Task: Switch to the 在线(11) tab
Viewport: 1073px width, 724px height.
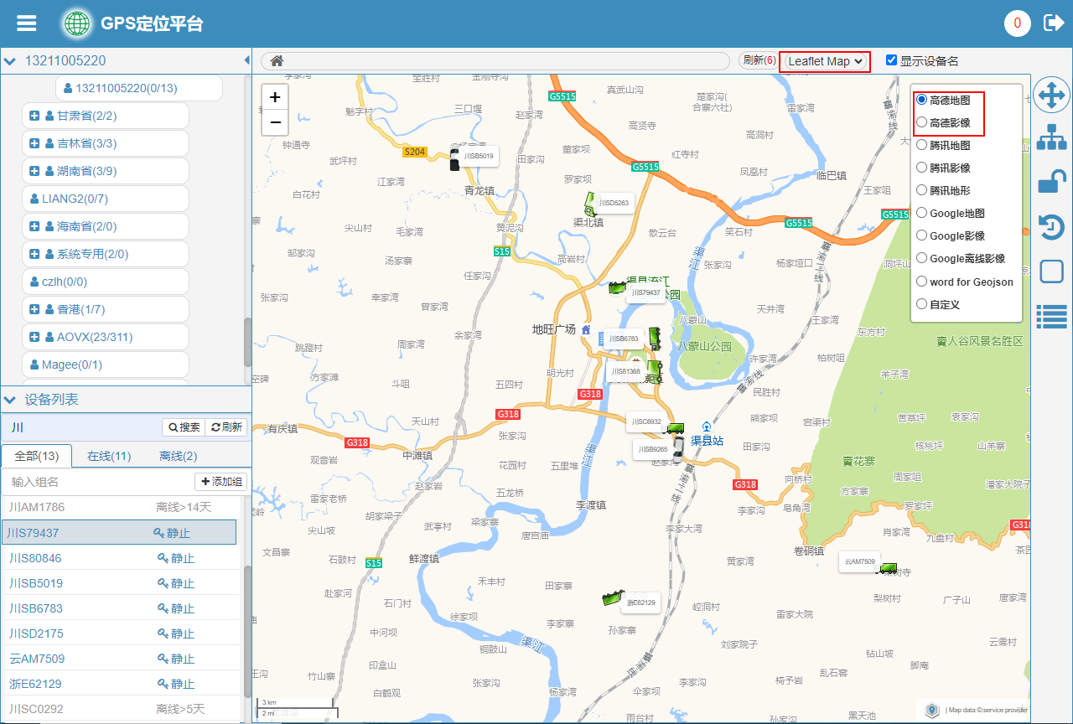Action: 109,456
